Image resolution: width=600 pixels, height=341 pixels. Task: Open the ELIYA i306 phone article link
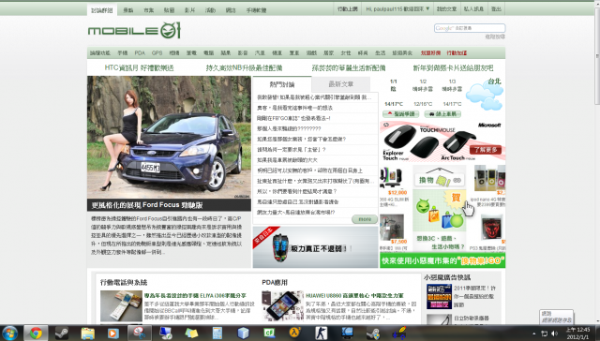coord(195,295)
